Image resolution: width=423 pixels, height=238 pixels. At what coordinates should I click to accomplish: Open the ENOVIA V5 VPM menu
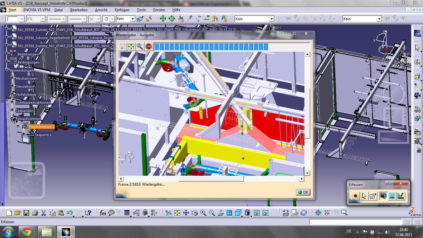pyautogui.click(x=37, y=10)
